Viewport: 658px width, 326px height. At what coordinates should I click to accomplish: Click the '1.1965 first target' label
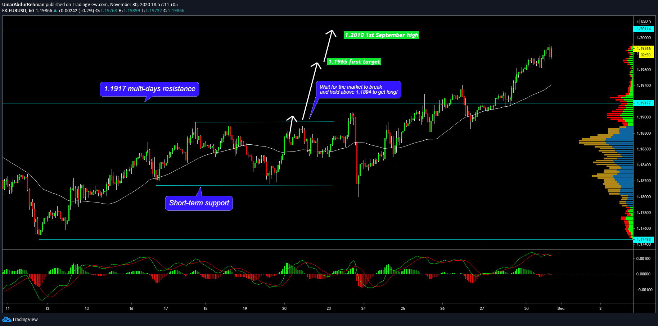pyautogui.click(x=354, y=62)
